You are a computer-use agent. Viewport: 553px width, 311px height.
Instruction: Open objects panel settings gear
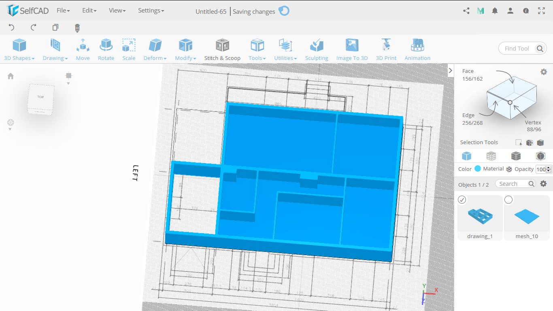[x=543, y=184]
